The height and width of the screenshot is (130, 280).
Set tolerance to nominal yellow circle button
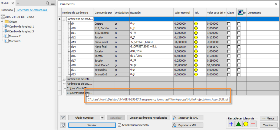point(246,124)
